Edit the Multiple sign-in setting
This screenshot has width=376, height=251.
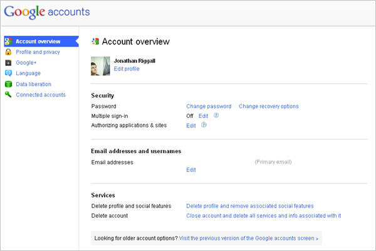pyautogui.click(x=203, y=116)
